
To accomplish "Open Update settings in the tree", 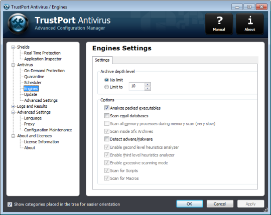I will click(x=31, y=94).
